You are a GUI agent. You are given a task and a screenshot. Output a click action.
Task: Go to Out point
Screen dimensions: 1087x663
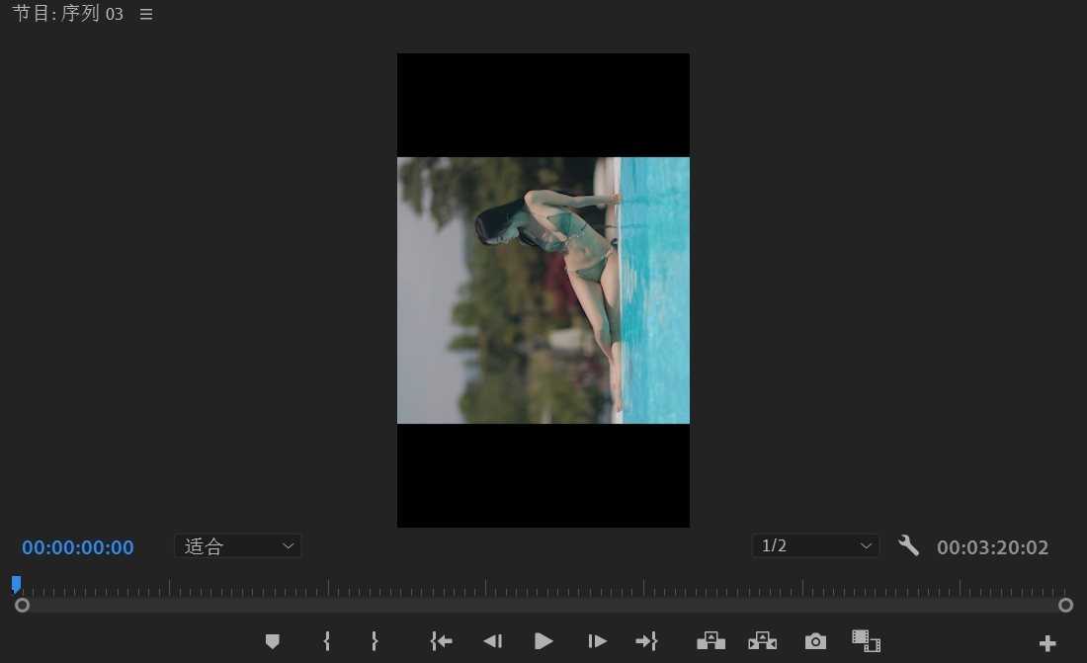tap(646, 641)
